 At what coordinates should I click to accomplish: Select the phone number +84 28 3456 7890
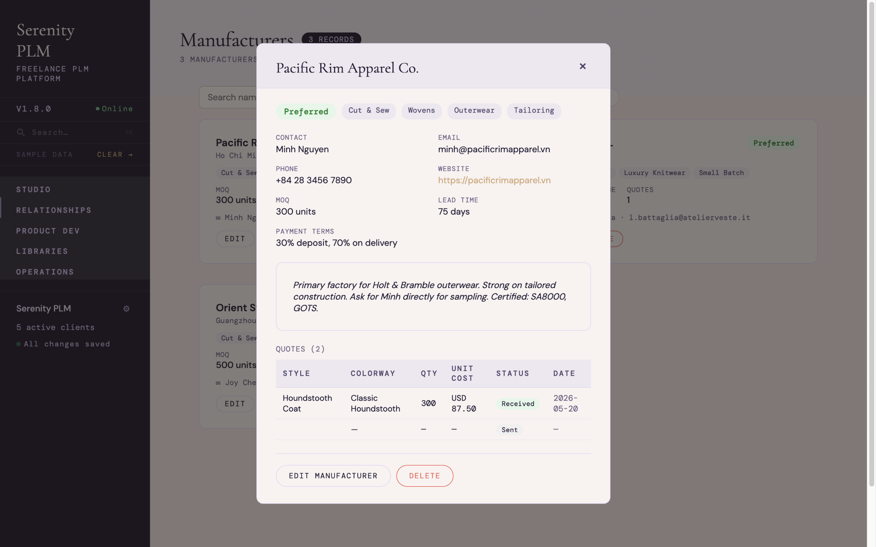(x=314, y=180)
